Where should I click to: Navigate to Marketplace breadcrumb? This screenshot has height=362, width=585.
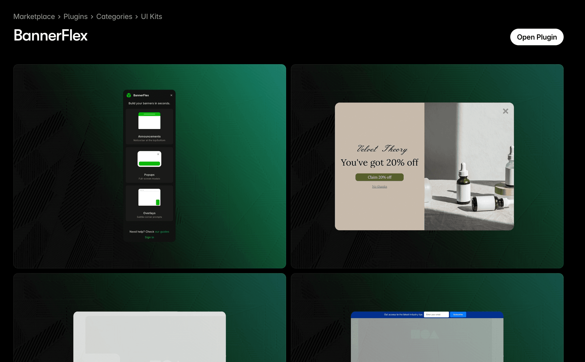[34, 17]
